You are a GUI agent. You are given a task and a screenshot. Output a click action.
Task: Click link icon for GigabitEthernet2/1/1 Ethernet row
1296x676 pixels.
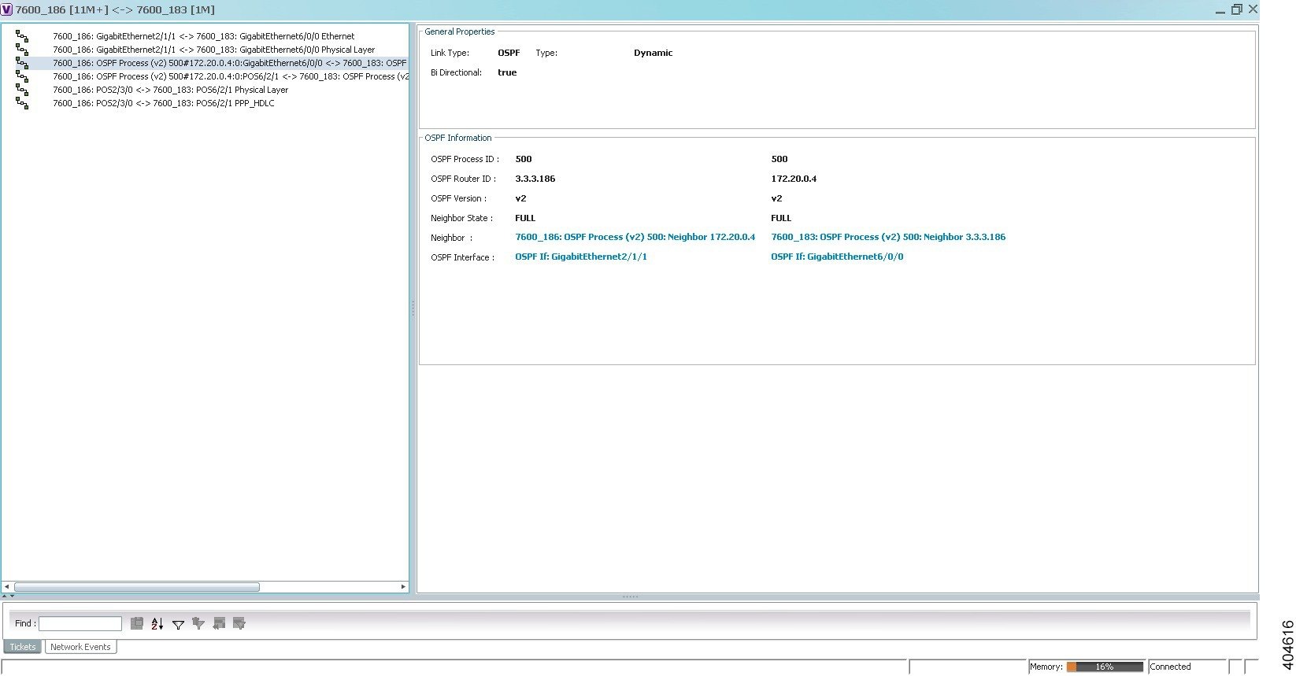tap(22, 36)
